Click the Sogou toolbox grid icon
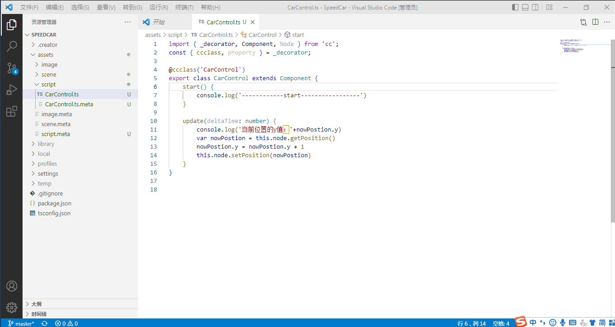 coord(611,322)
